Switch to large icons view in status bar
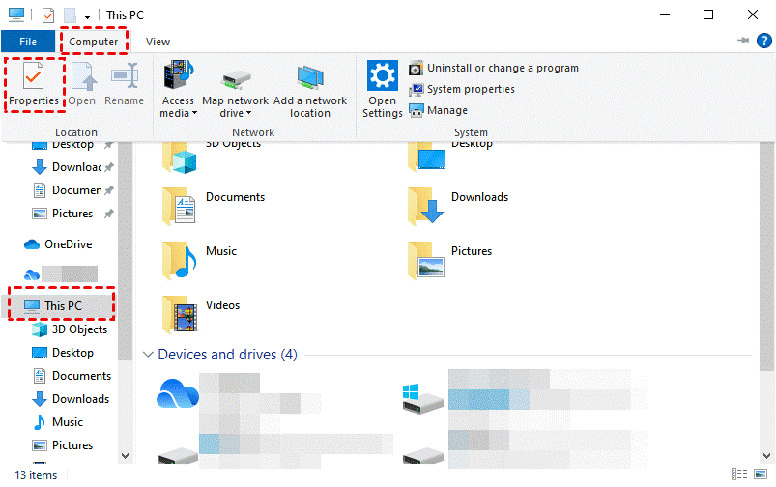 point(762,474)
